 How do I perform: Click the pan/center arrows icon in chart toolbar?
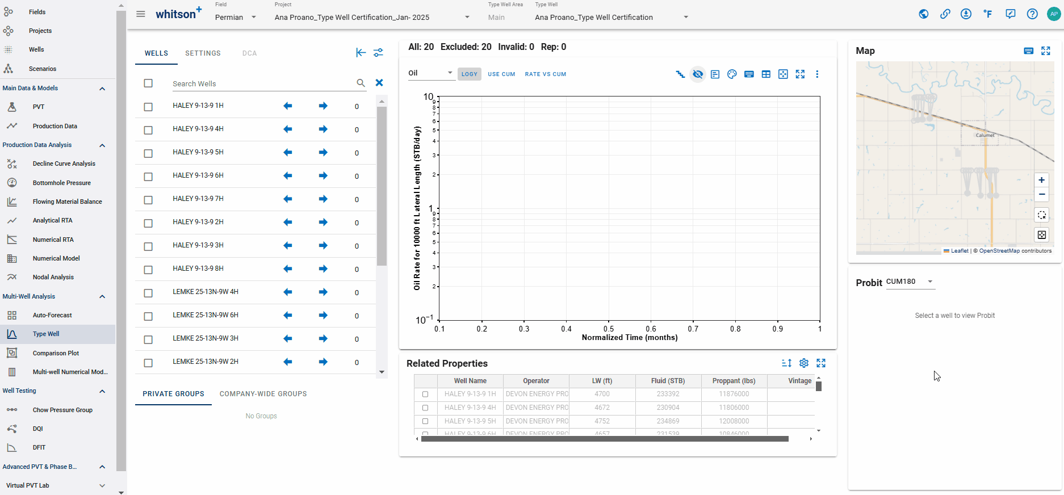pyautogui.click(x=783, y=74)
